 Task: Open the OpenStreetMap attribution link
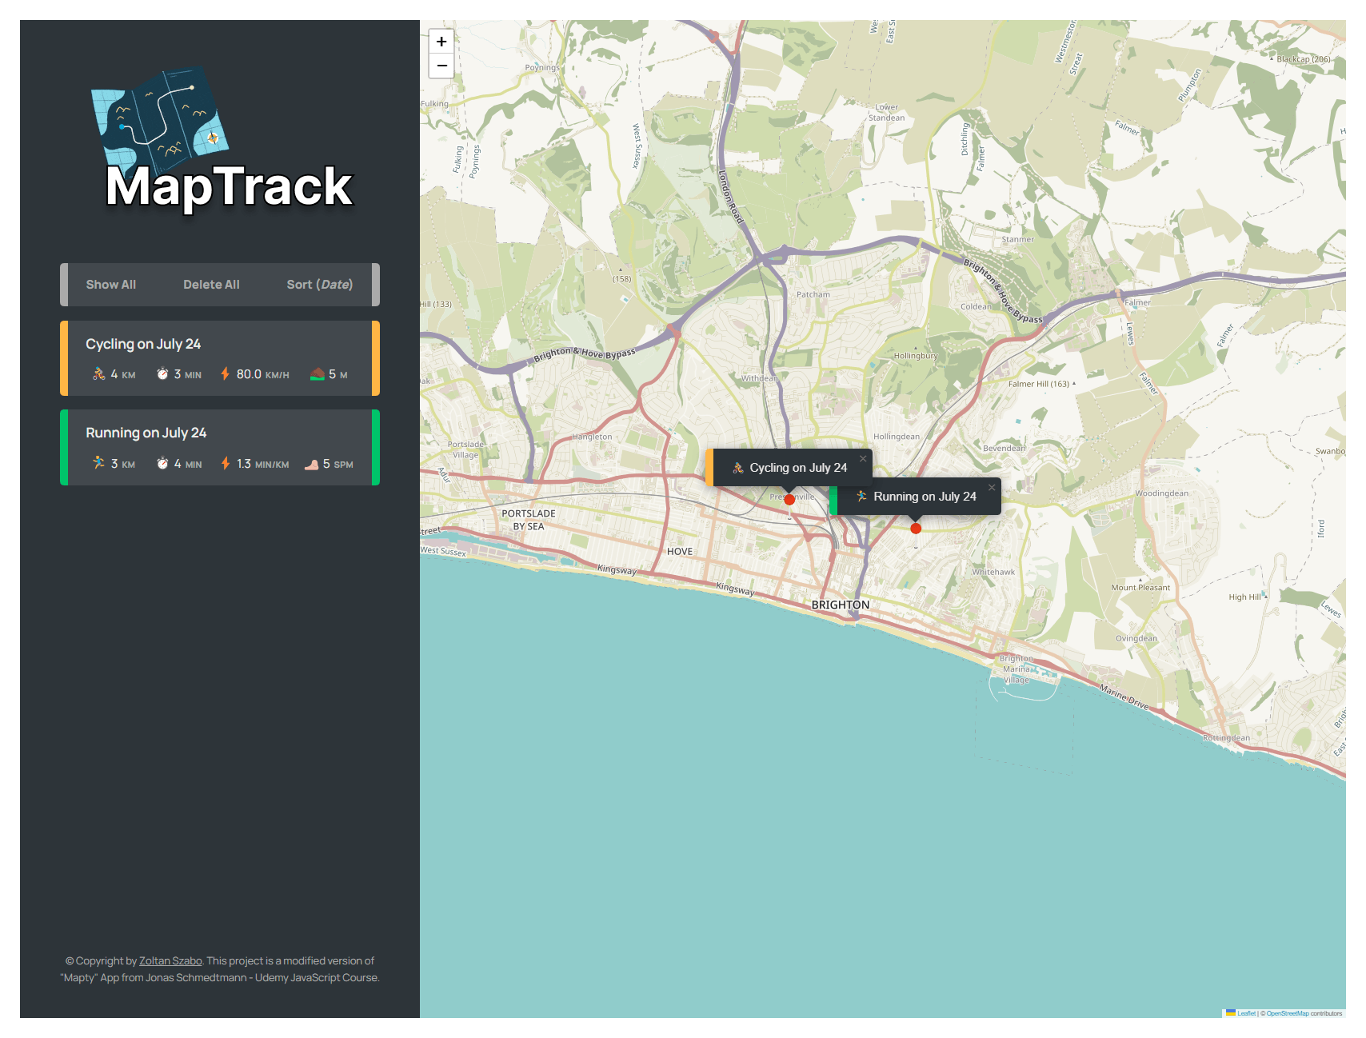coord(1287,1013)
